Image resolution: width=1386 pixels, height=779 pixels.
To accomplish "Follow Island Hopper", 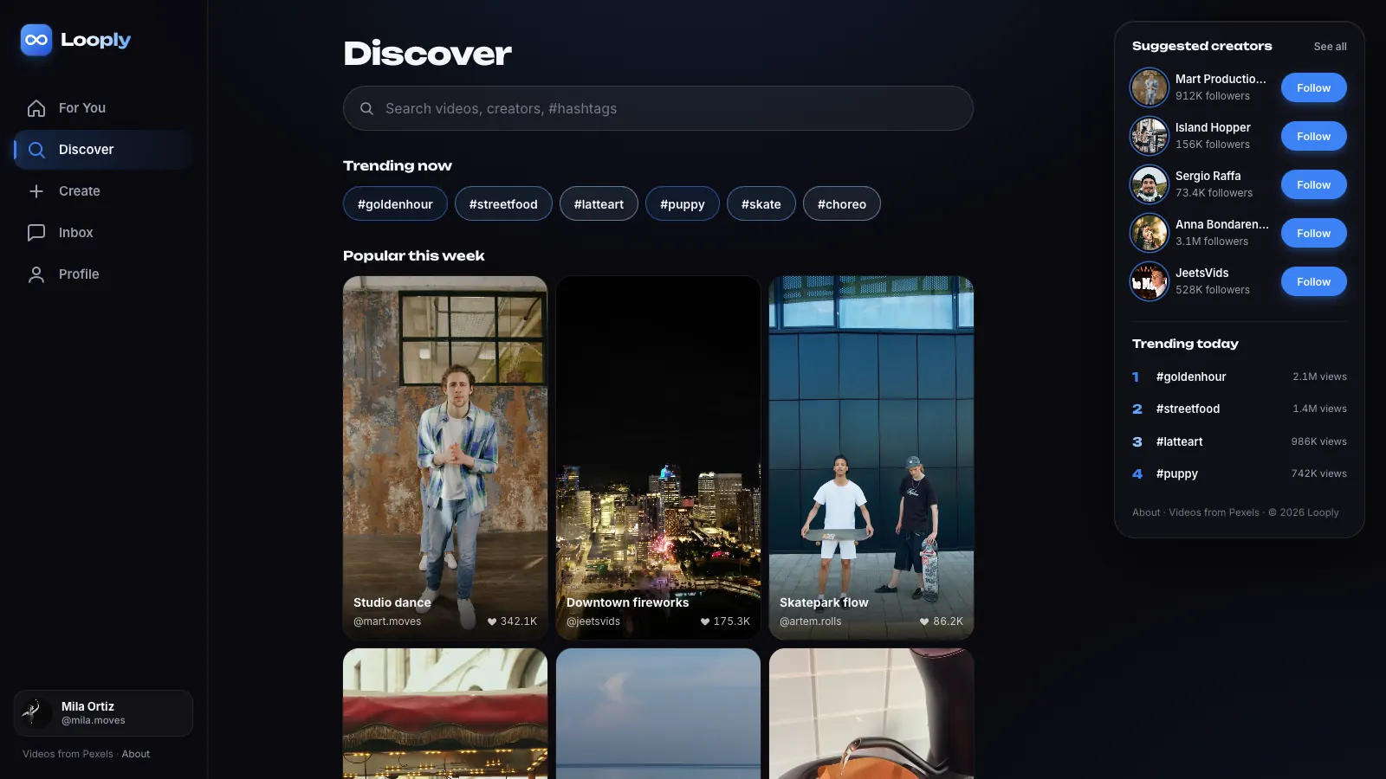I will [x=1313, y=136].
